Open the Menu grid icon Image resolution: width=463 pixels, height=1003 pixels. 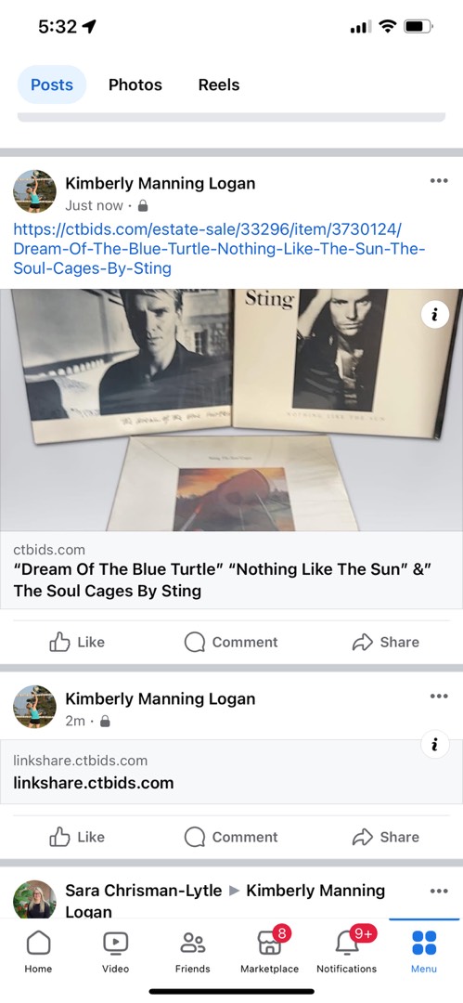[424, 951]
